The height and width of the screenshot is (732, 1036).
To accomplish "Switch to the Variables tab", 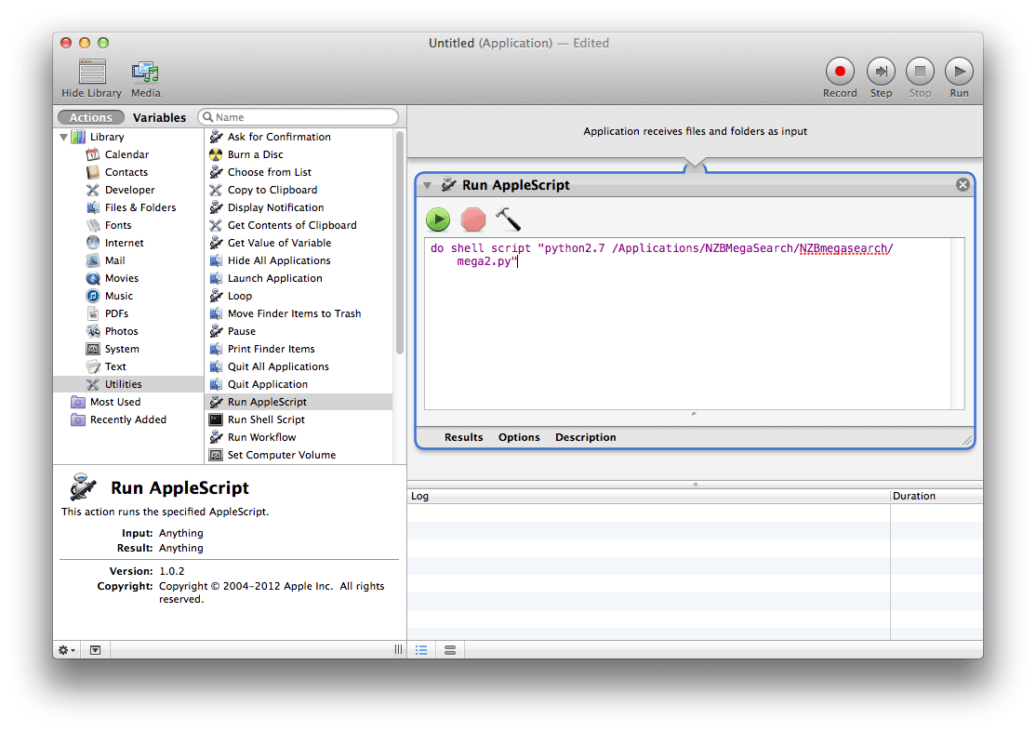I will pos(159,117).
